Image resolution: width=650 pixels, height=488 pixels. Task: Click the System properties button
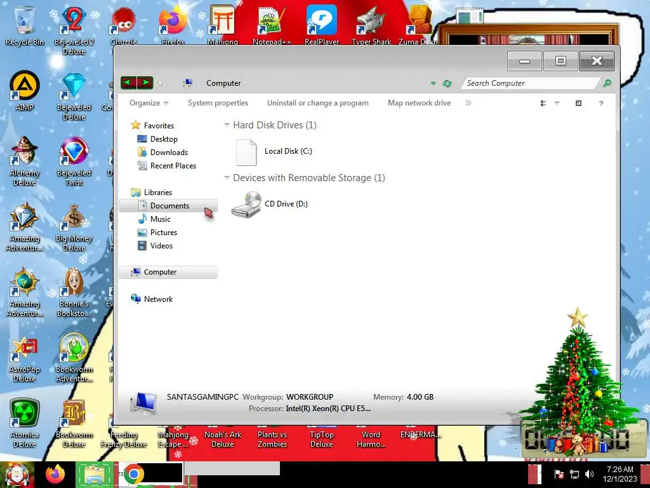[x=218, y=103]
